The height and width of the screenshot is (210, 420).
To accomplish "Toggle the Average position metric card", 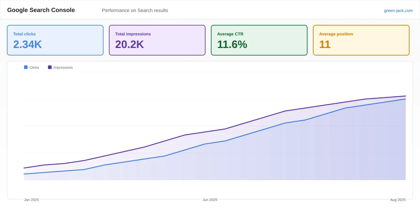I will pyautogui.click(x=361, y=40).
